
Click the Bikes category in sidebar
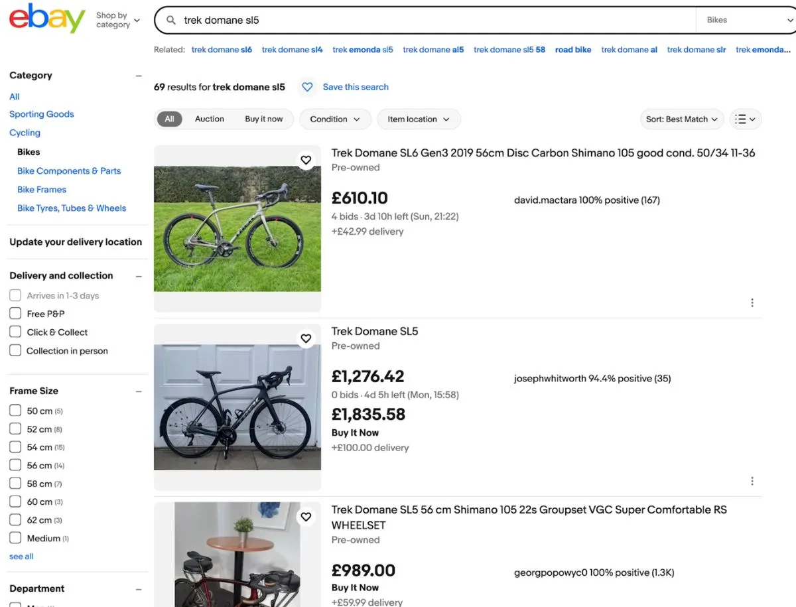(x=29, y=152)
